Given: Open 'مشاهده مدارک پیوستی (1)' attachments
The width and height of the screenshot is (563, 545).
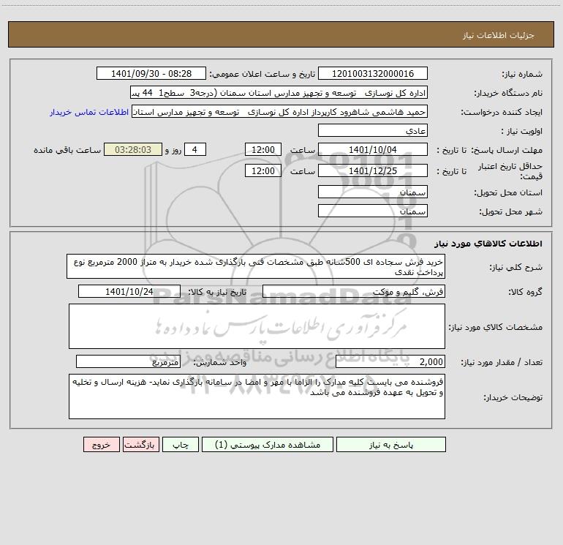Looking at the screenshot, I should [268, 445].
